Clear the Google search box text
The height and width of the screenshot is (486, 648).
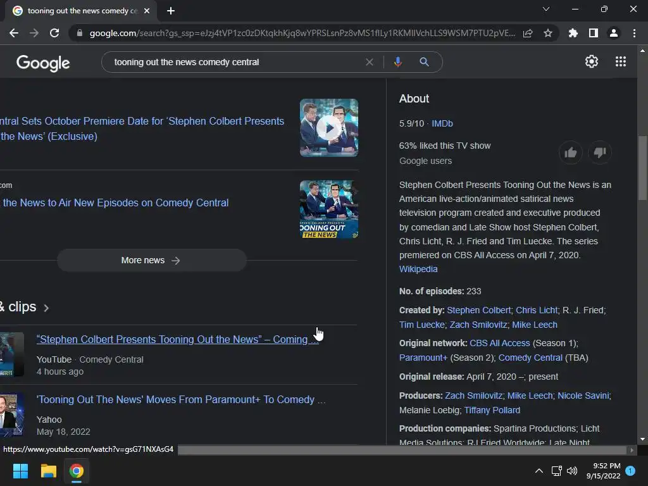[x=370, y=62]
